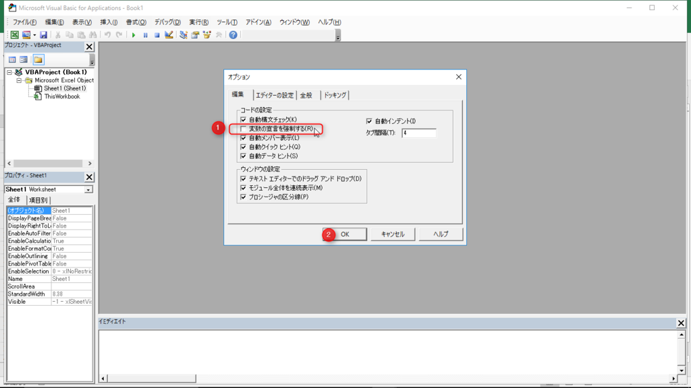Screen dimensions: 691x388
Task: Enable 変数の宣言を強制する(R) checkbox
Action: 243,129
